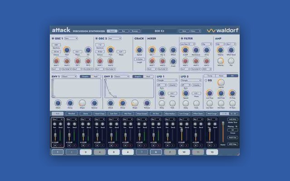This screenshot has height=181, width=290.
Task: Toggle the OSC 2 power button
Action: 97,38
